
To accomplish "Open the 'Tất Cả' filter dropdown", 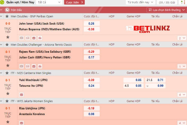I will tap(49, 2).
